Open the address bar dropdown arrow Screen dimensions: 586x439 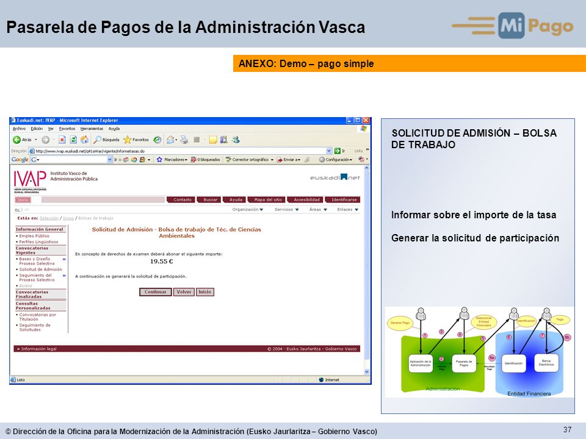[x=329, y=151]
